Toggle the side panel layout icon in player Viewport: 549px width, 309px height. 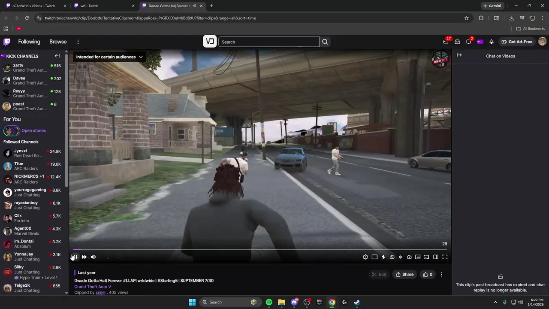tap(436, 257)
